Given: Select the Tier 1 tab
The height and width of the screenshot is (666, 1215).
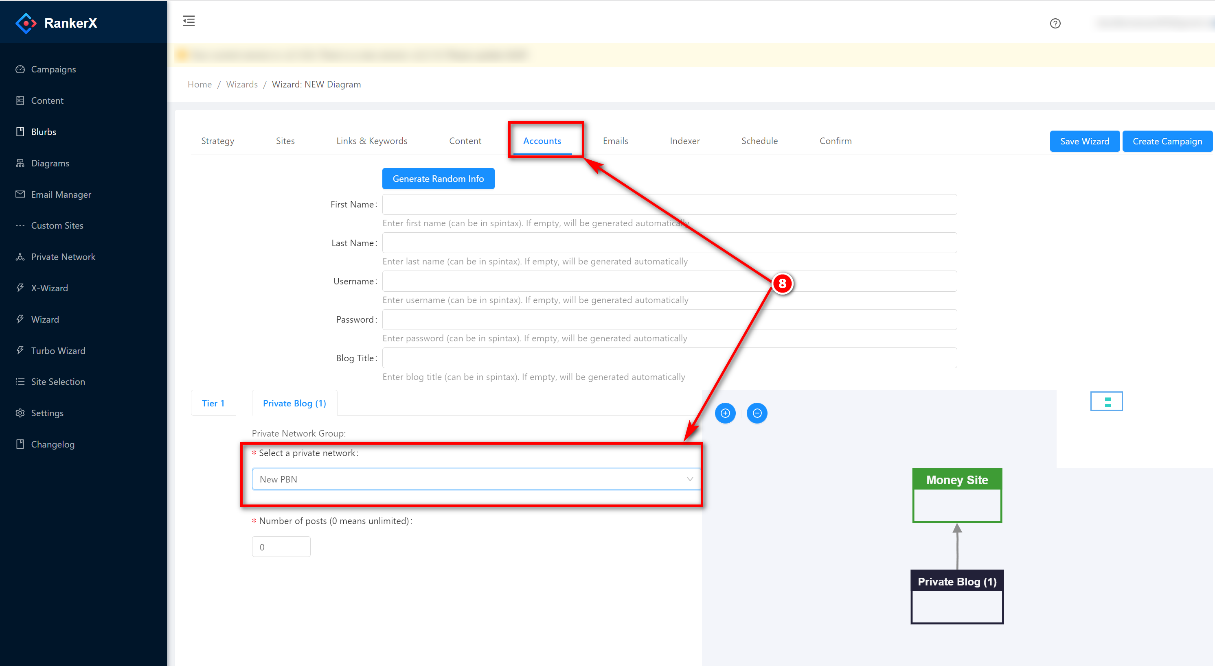Looking at the screenshot, I should pos(213,403).
